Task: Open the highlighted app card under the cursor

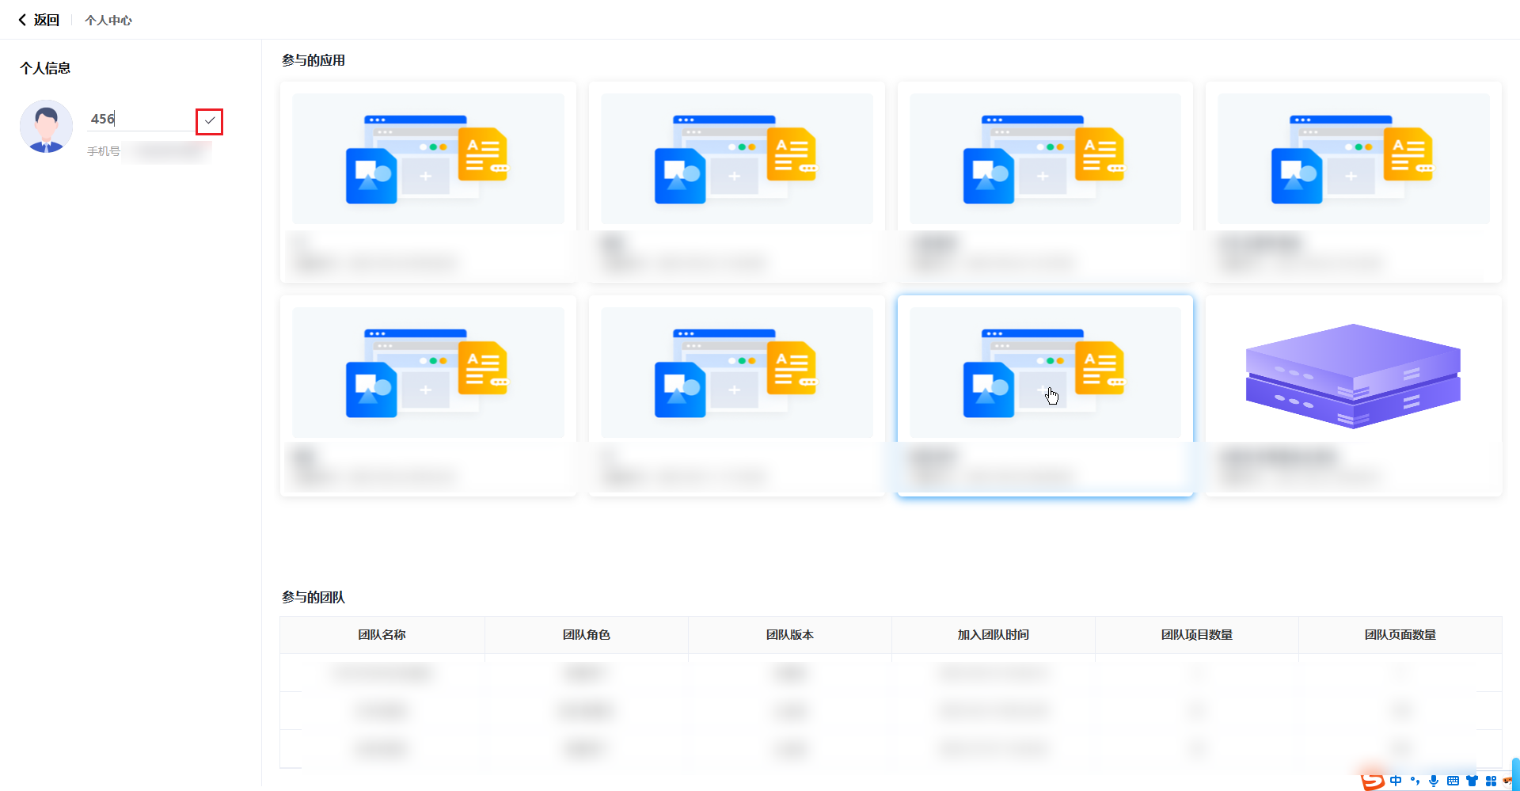Action: tap(1044, 396)
